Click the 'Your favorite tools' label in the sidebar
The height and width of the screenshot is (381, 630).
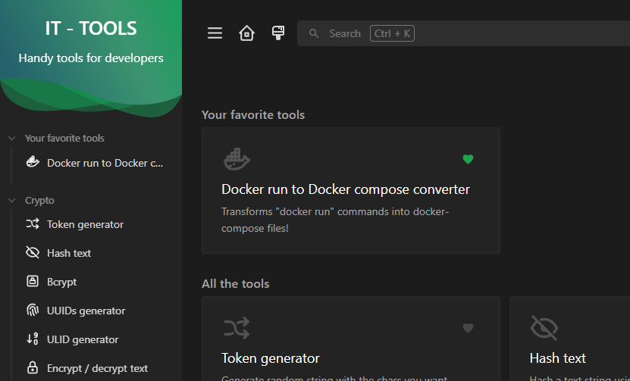pyautogui.click(x=64, y=139)
